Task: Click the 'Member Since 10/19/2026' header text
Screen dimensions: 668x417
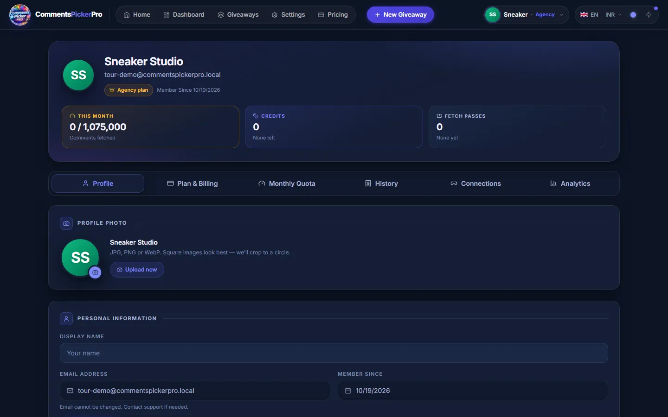Action: coord(188,90)
